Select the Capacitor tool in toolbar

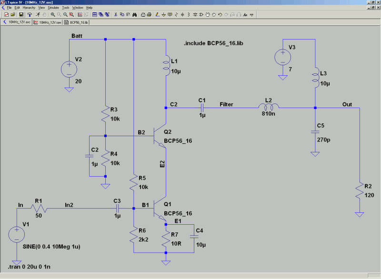[x=182, y=15]
